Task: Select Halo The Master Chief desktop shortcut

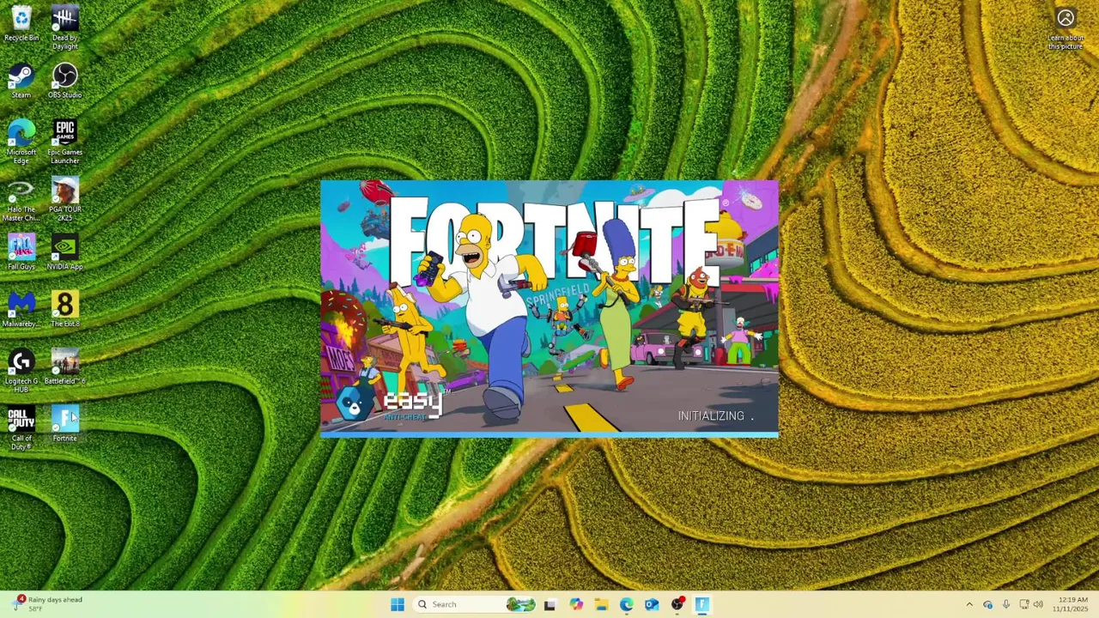Action: click(21, 199)
